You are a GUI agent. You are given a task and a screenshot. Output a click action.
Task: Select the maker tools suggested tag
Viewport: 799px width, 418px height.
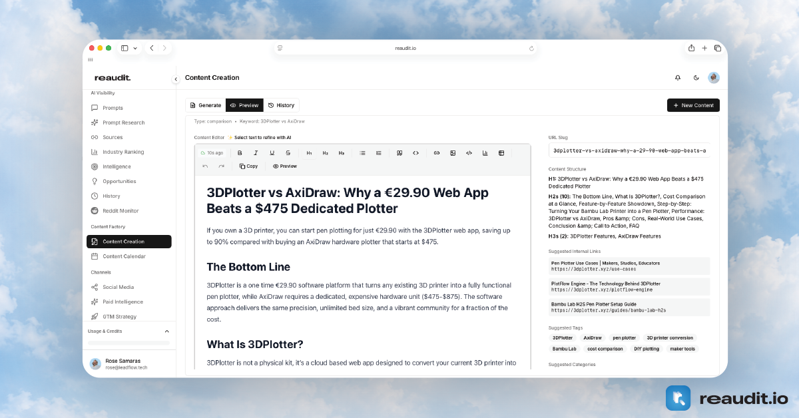pos(682,349)
